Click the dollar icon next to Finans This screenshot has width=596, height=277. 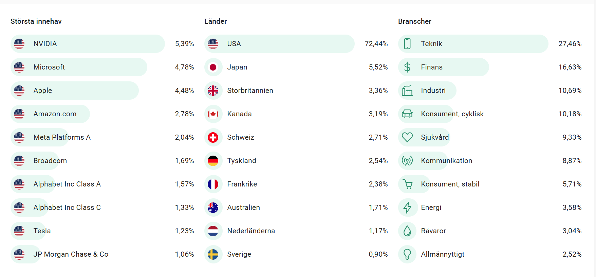407,67
